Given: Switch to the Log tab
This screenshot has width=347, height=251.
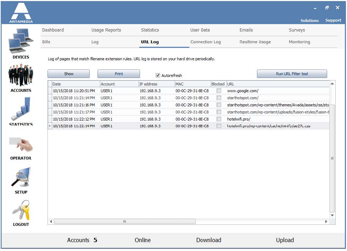Looking at the screenshot, I should coord(95,42).
